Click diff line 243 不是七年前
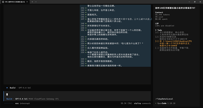The width and height of the screenshot is (203, 108). [101, 10]
